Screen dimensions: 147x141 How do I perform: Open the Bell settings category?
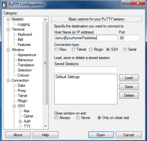20,40
